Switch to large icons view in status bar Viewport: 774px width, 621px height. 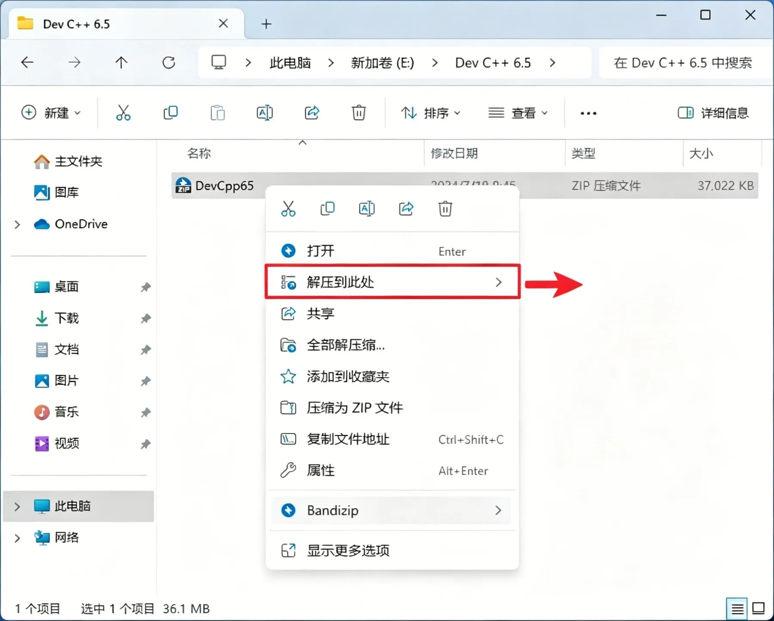pos(758,609)
